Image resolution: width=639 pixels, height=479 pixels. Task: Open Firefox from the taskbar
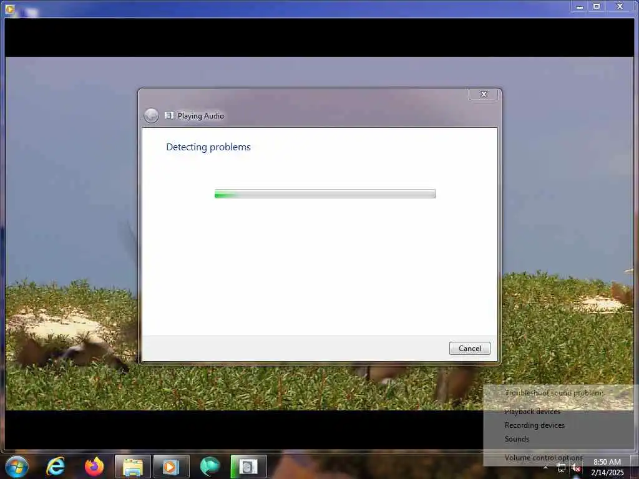[94, 467]
